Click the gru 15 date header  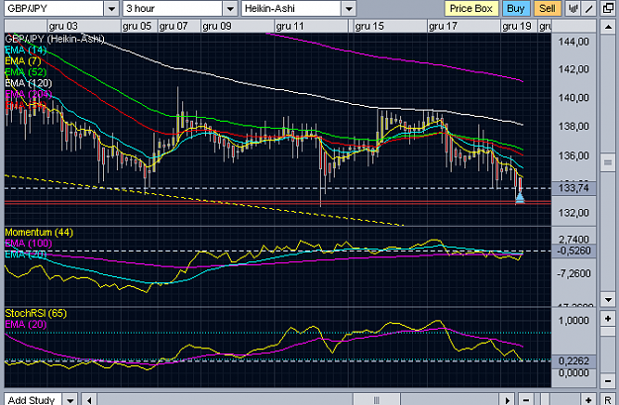tap(369, 26)
